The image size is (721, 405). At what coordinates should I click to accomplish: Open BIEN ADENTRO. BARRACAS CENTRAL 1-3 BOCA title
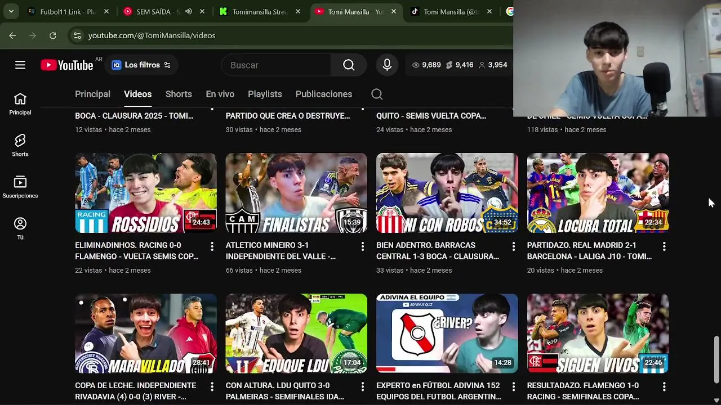pos(438,251)
